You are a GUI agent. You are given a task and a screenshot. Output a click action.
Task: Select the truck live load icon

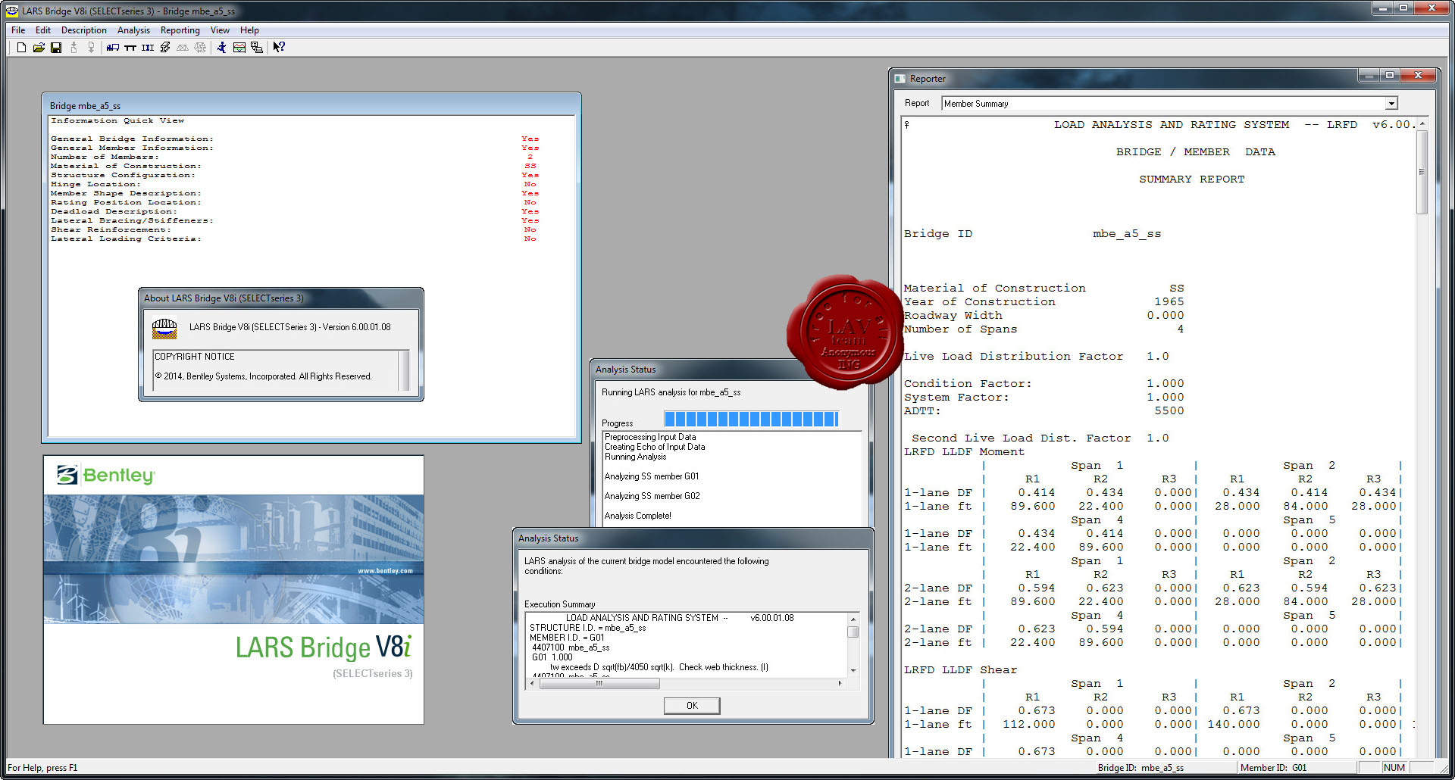click(x=113, y=48)
